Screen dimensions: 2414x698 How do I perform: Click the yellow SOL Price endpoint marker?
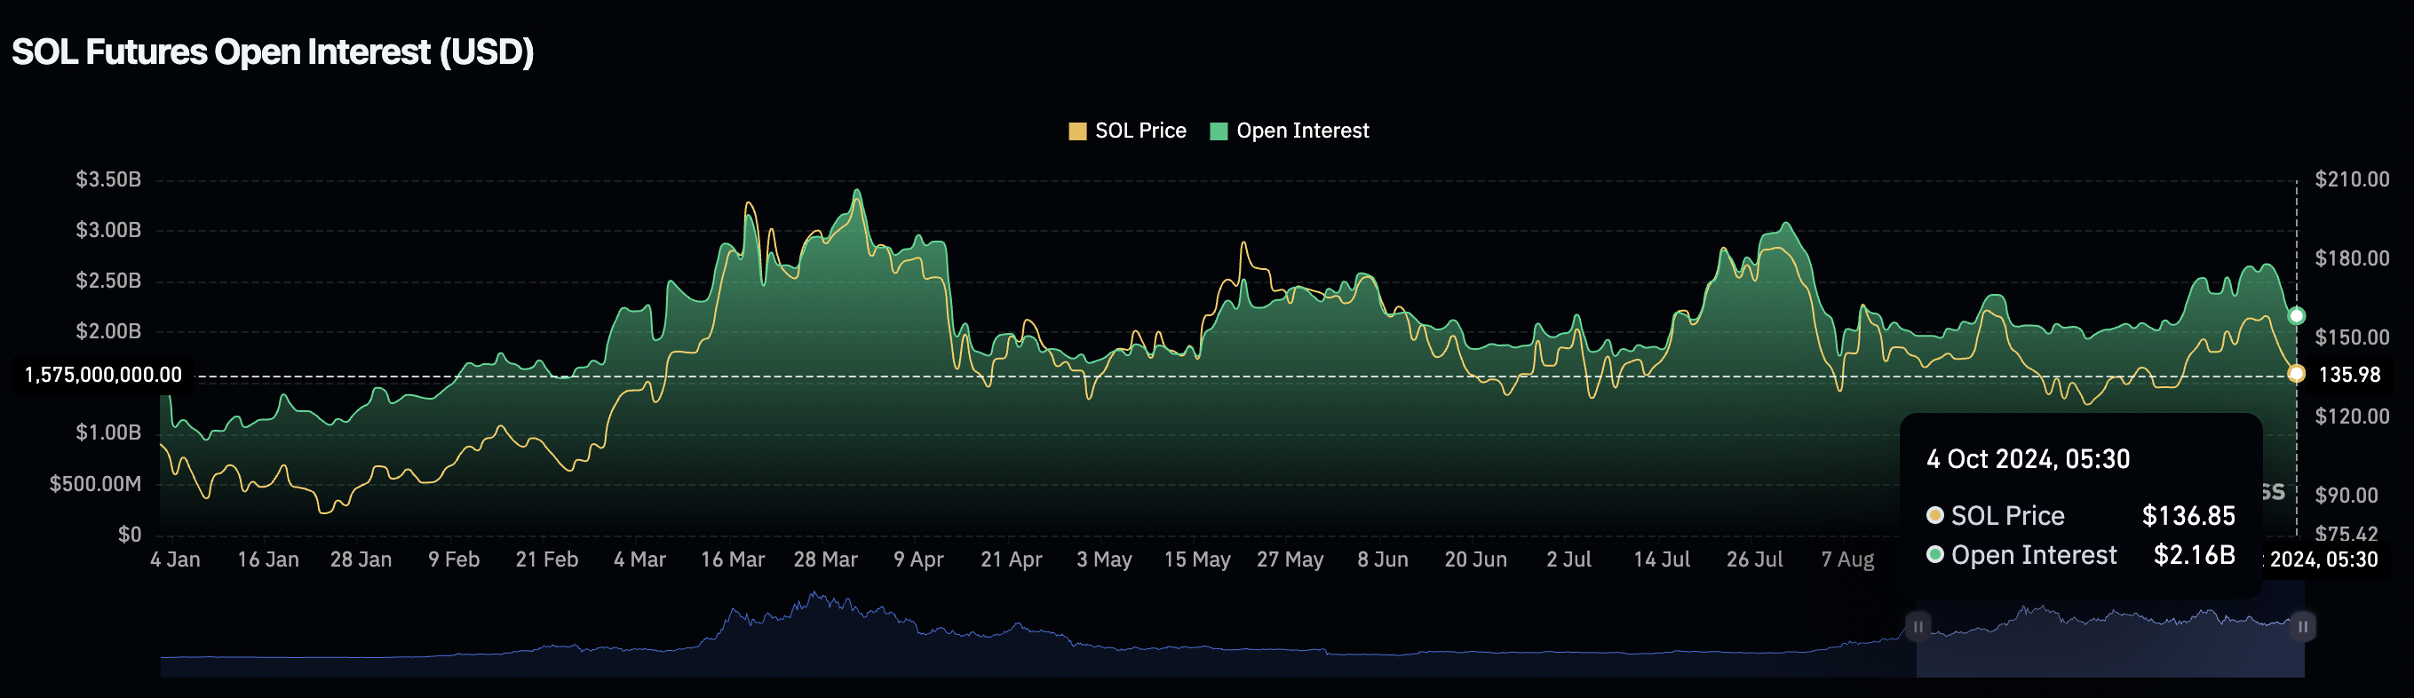coord(2296,374)
